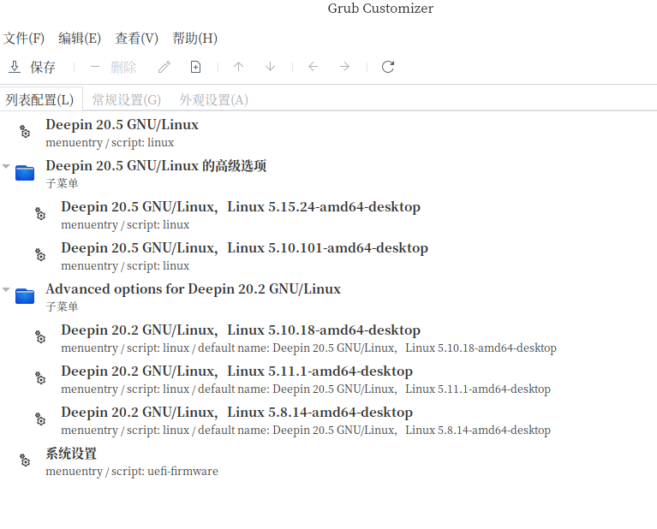Click 子菜单 label under Deepin 20.5 高级选项
657x529 pixels.
pyautogui.click(x=62, y=183)
